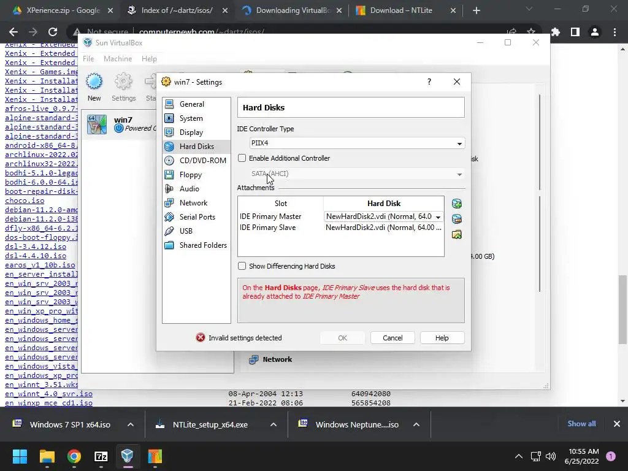Open the clock and date panel
The image size is (628, 471).
point(581,456)
